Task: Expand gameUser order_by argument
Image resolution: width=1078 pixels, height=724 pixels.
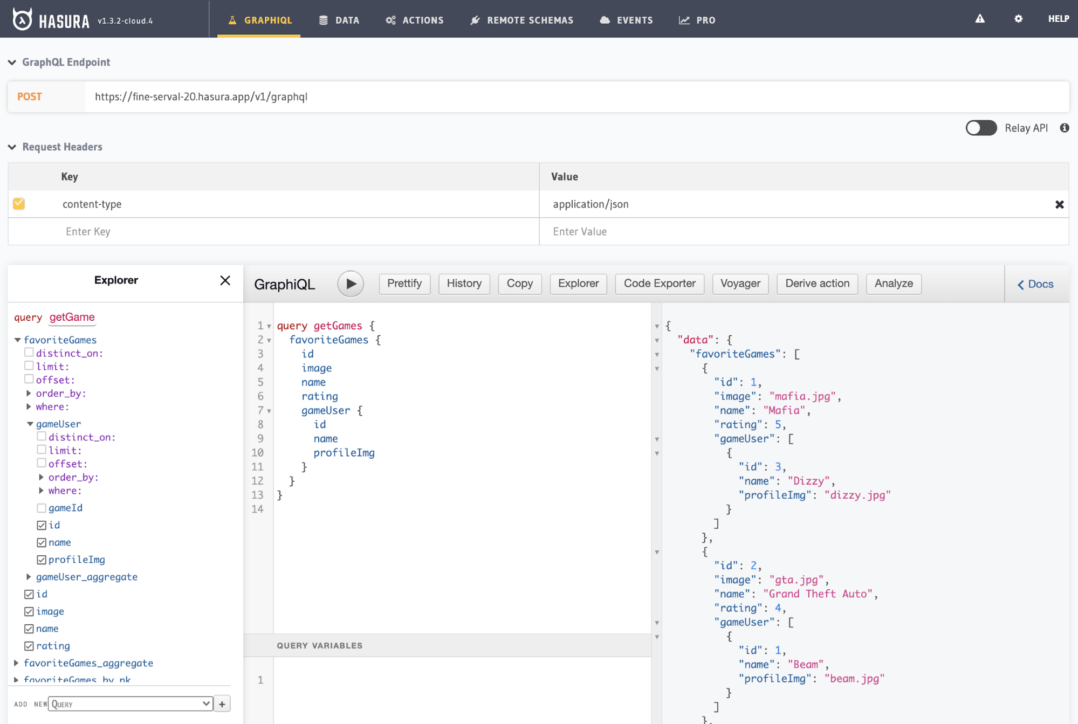Action: 42,478
